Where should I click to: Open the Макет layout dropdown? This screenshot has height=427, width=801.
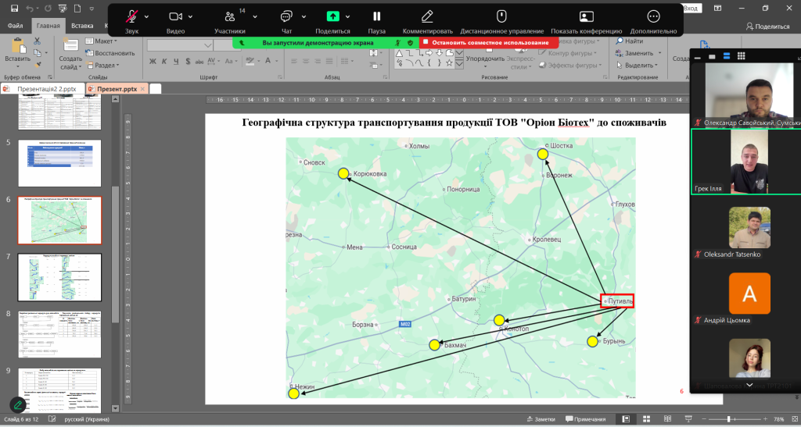(101, 41)
